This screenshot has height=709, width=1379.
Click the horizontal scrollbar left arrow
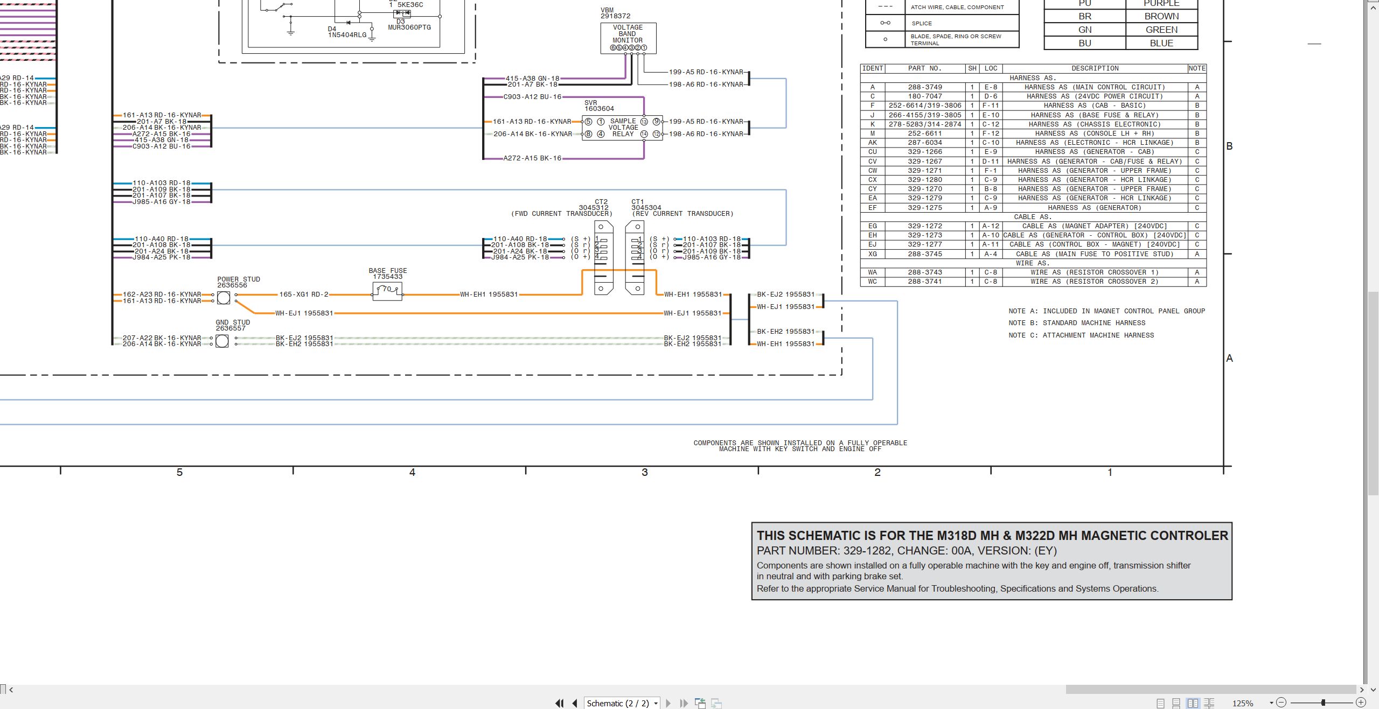pos(11,690)
